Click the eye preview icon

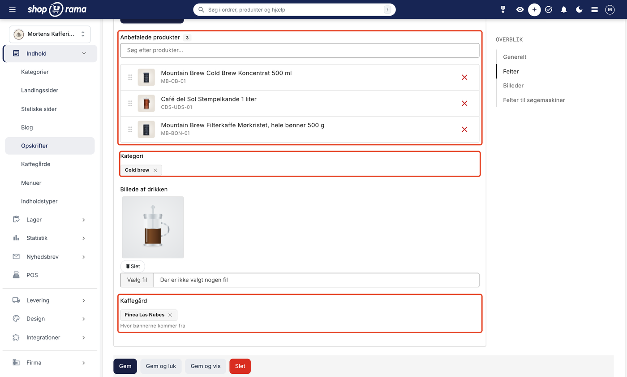520,9
